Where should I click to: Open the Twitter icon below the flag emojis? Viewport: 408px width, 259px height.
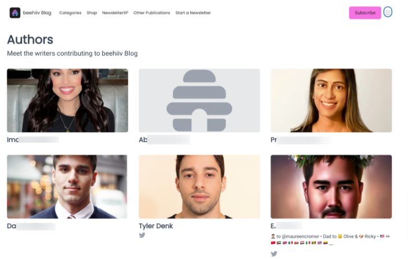point(274,253)
